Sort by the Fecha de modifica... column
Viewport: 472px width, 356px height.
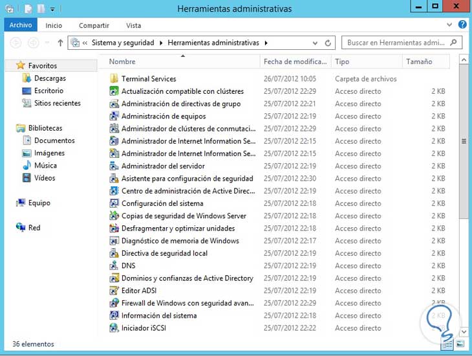(295, 61)
